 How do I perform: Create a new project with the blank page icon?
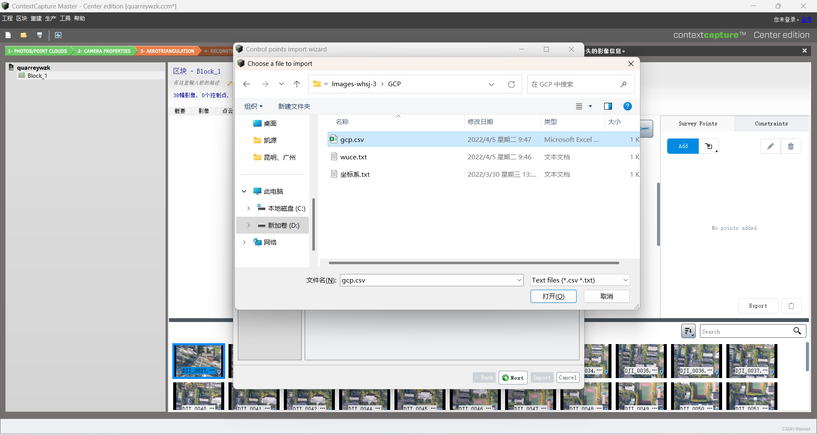click(x=8, y=35)
